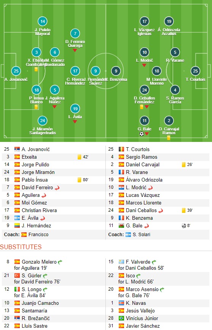Click T. Courtois number 25 pitch marker

point(195,71)
